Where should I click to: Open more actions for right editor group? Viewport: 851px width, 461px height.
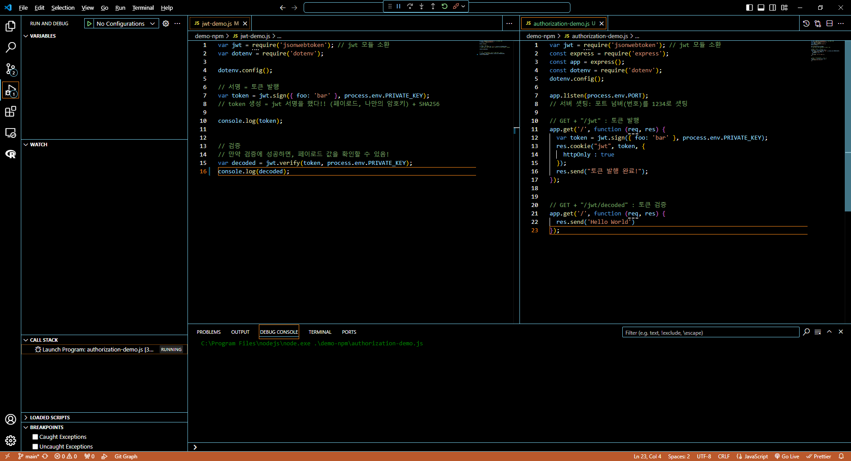841,23
